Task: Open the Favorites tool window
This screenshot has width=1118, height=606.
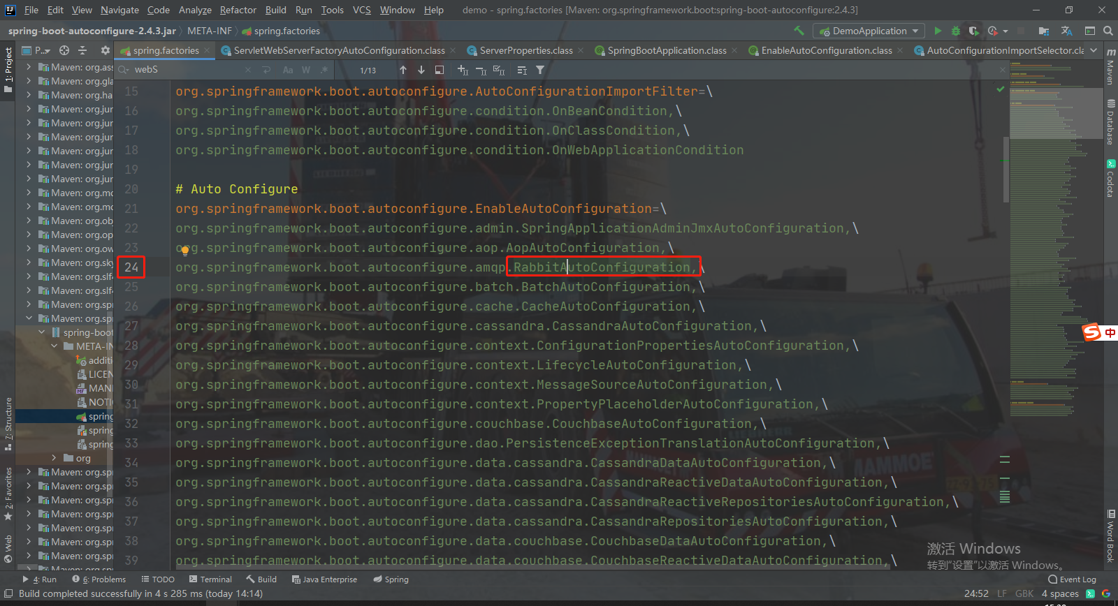Action: point(8,494)
